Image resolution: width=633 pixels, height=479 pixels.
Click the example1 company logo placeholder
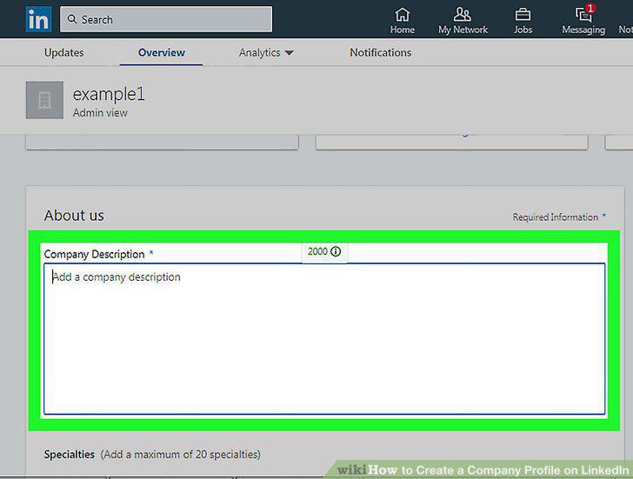44,100
